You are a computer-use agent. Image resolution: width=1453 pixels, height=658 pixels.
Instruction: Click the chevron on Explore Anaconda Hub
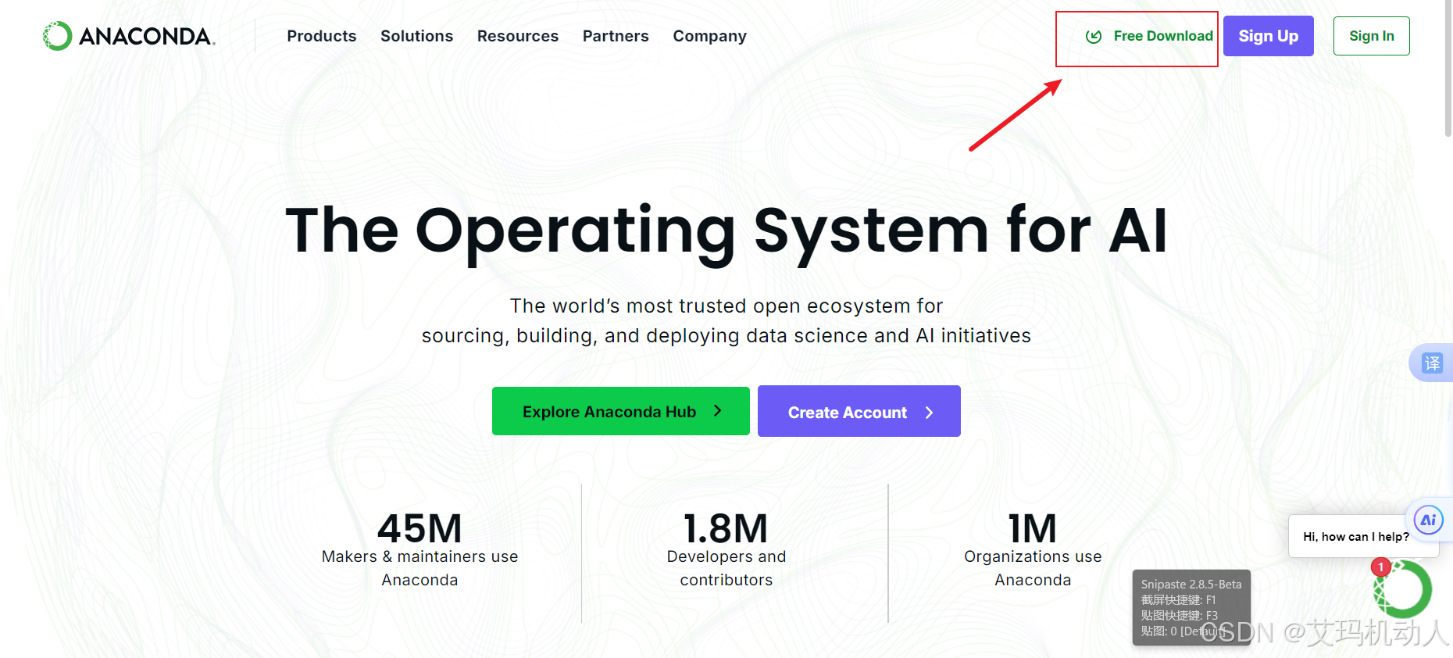point(718,411)
